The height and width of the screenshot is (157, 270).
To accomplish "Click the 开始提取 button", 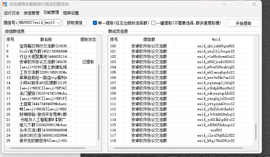I will click(243, 23).
